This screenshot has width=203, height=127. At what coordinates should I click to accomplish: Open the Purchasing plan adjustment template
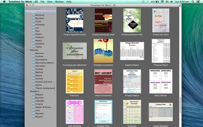tap(75, 51)
